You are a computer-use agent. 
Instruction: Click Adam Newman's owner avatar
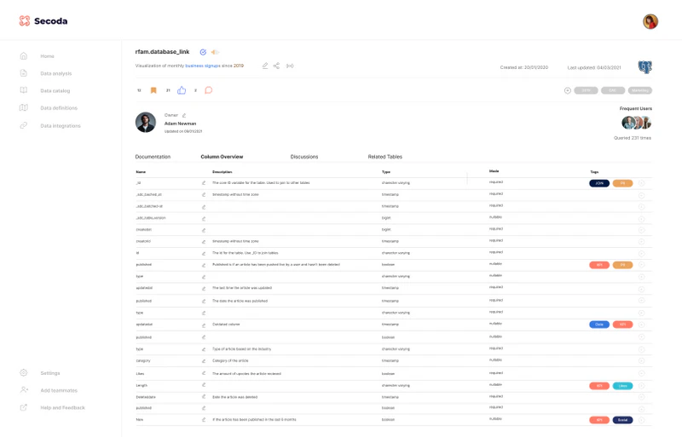pos(146,122)
